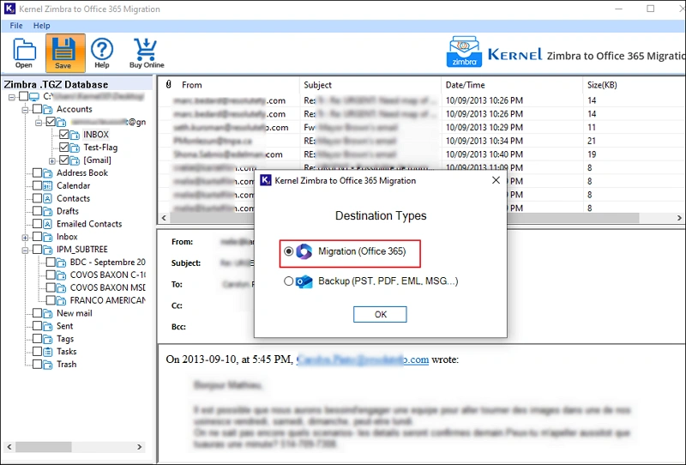The height and width of the screenshot is (465, 686).
Task: Check the New mail folder checkbox
Action: tap(37, 313)
